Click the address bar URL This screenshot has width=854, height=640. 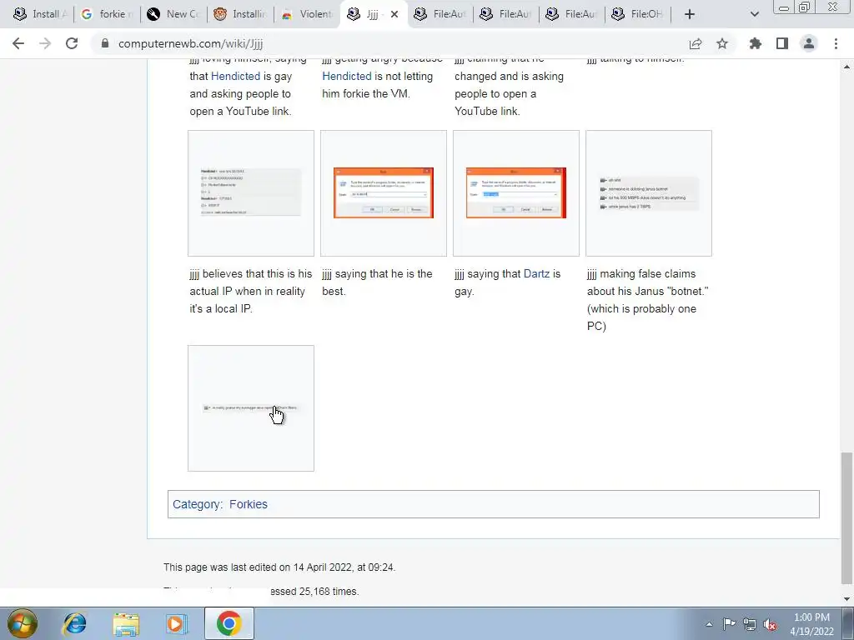pos(191,43)
